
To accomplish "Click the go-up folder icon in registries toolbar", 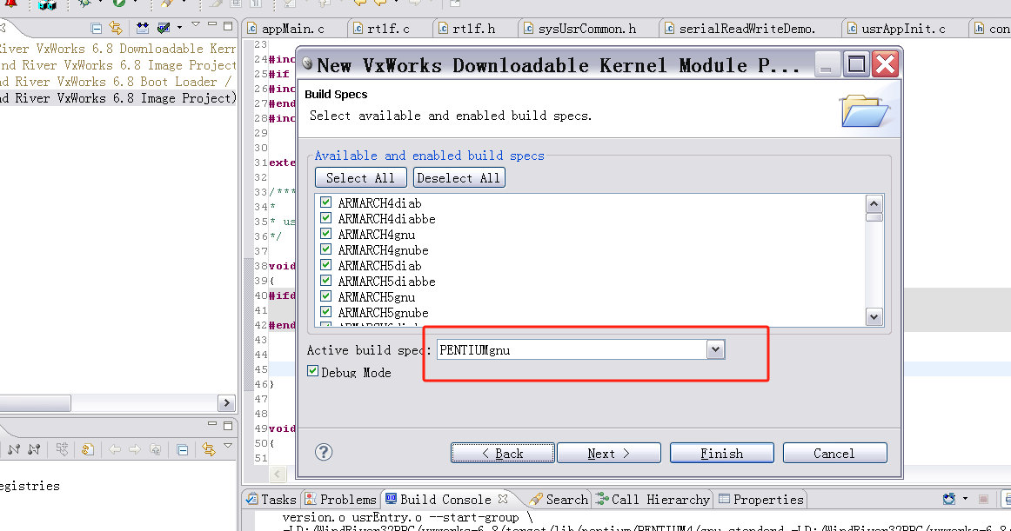I will 156,449.
